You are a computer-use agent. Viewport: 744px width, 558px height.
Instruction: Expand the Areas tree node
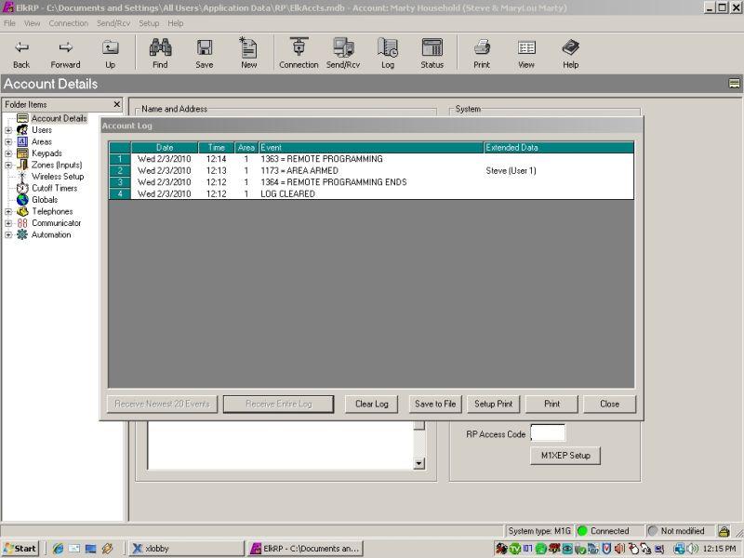click(x=8, y=141)
